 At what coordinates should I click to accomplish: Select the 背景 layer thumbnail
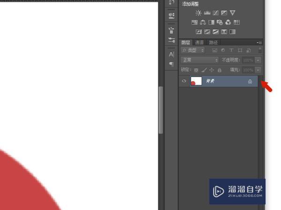(x=196, y=81)
